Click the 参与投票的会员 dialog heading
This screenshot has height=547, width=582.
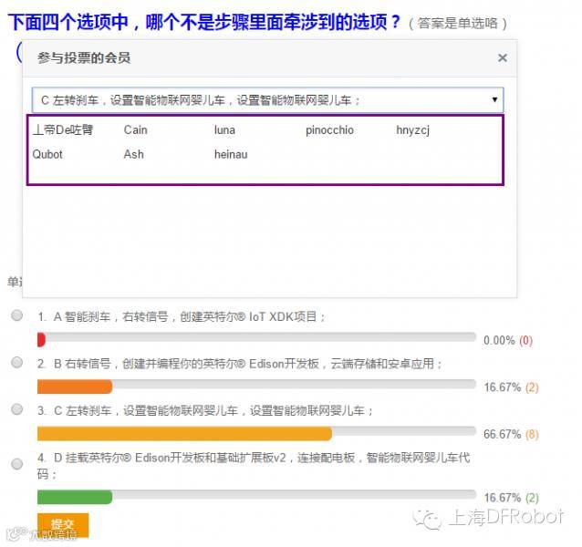point(84,57)
